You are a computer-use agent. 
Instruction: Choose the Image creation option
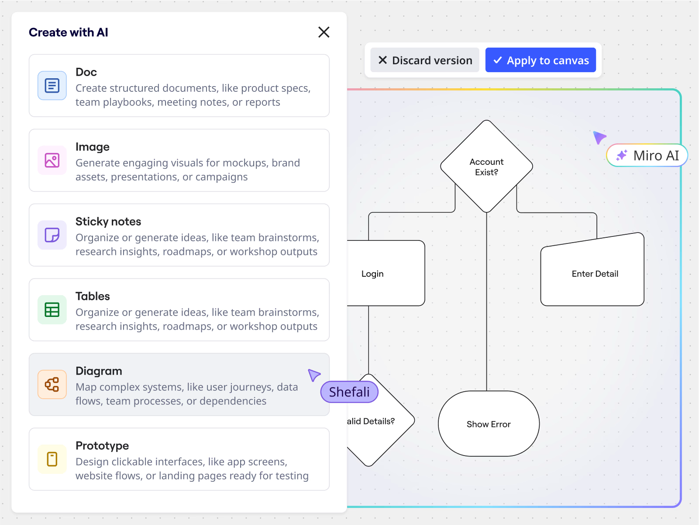[179, 160]
